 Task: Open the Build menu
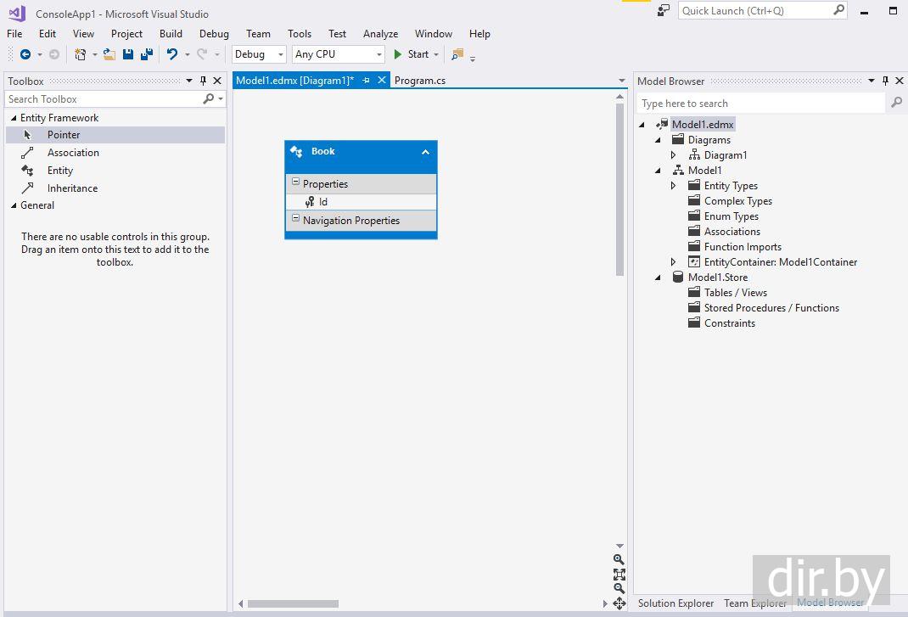click(171, 34)
